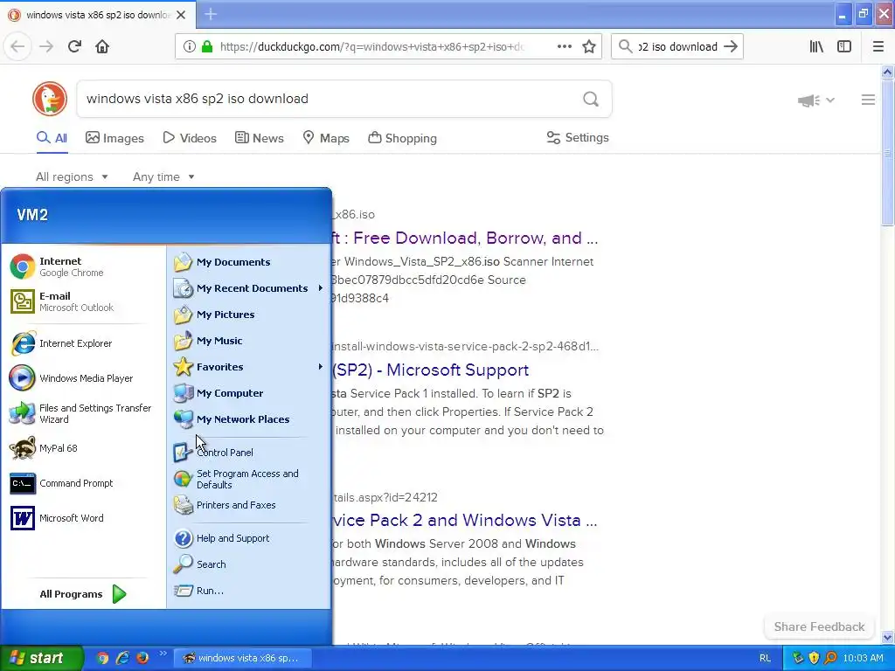This screenshot has height=671, width=895.
Task: Open DuckDuckGo side hamburger menu
Action: 868,100
